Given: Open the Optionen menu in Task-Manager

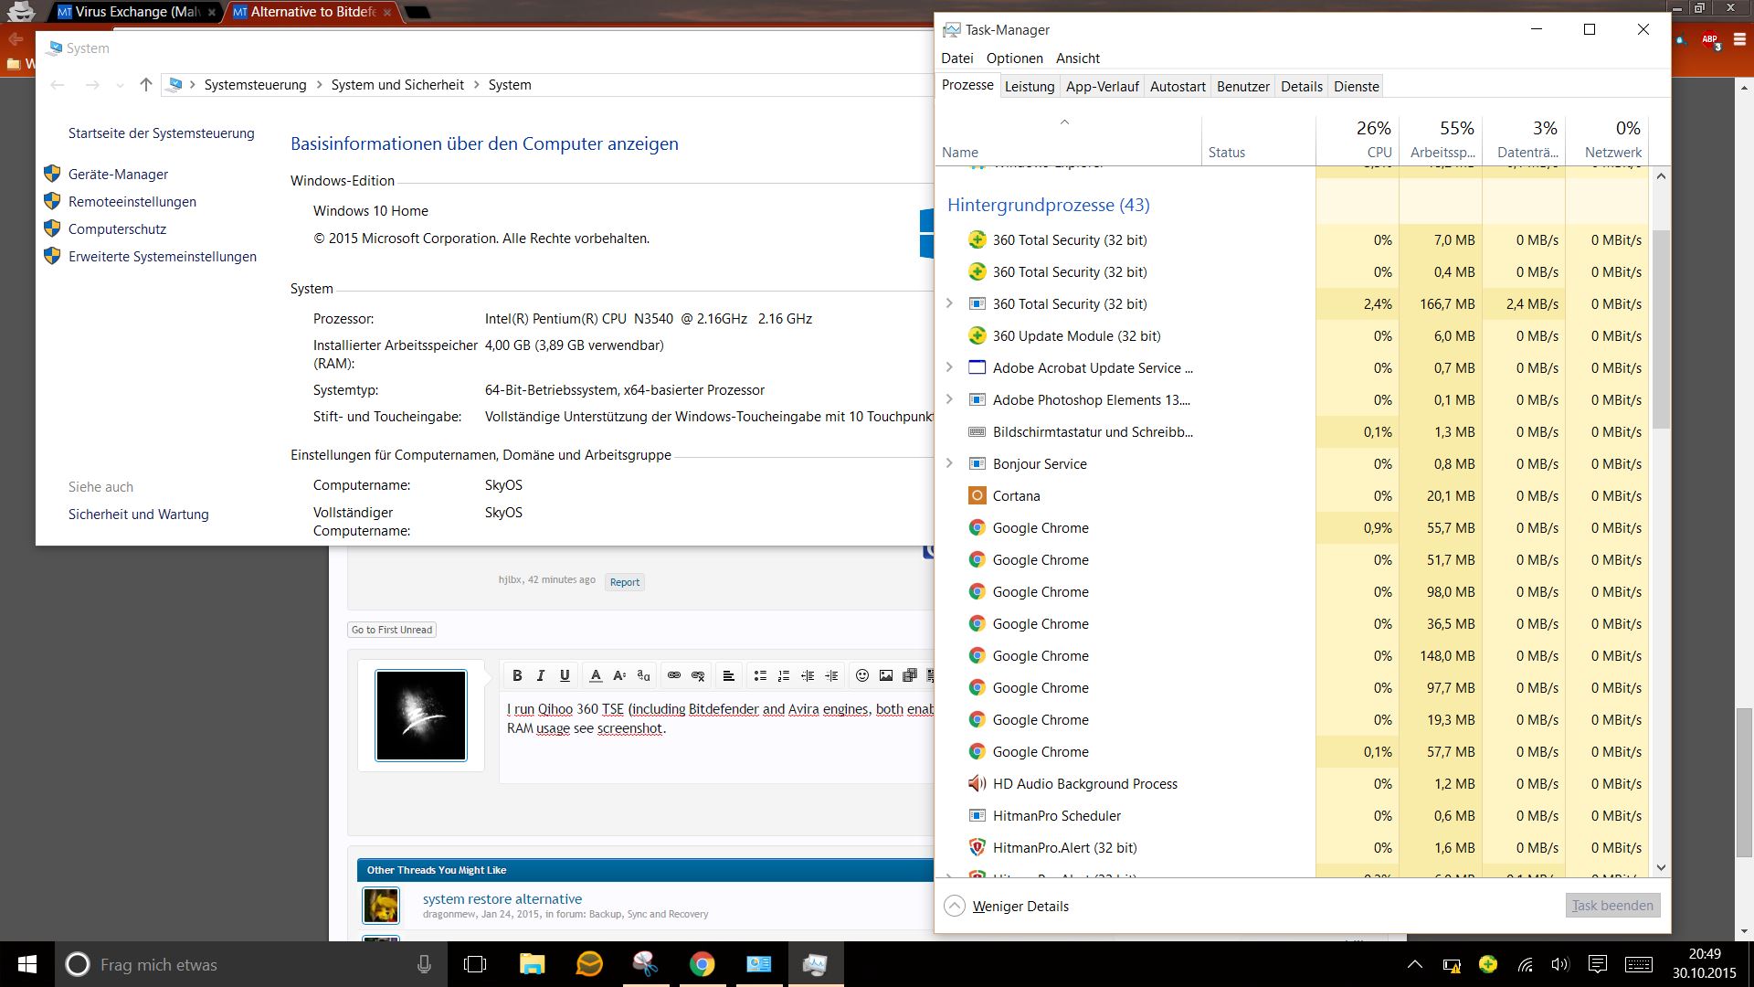Looking at the screenshot, I should pyautogui.click(x=1014, y=58).
